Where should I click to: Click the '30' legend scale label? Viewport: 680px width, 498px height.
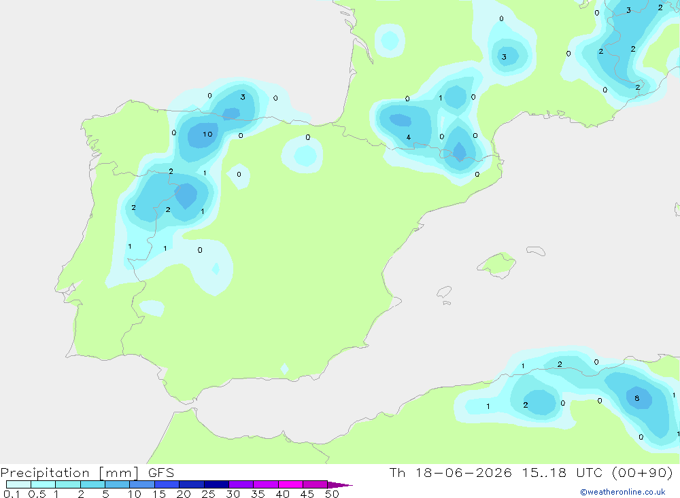click(233, 494)
